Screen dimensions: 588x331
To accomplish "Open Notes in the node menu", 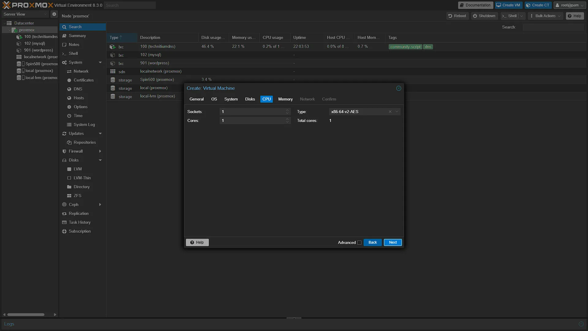I will [x=83, y=45].
